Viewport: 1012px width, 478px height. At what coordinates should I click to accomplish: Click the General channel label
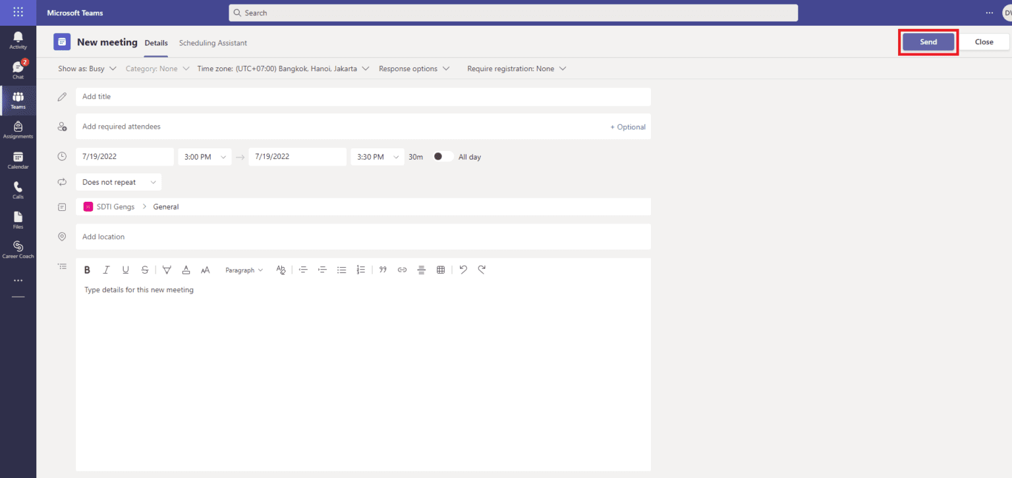click(x=166, y=207)
